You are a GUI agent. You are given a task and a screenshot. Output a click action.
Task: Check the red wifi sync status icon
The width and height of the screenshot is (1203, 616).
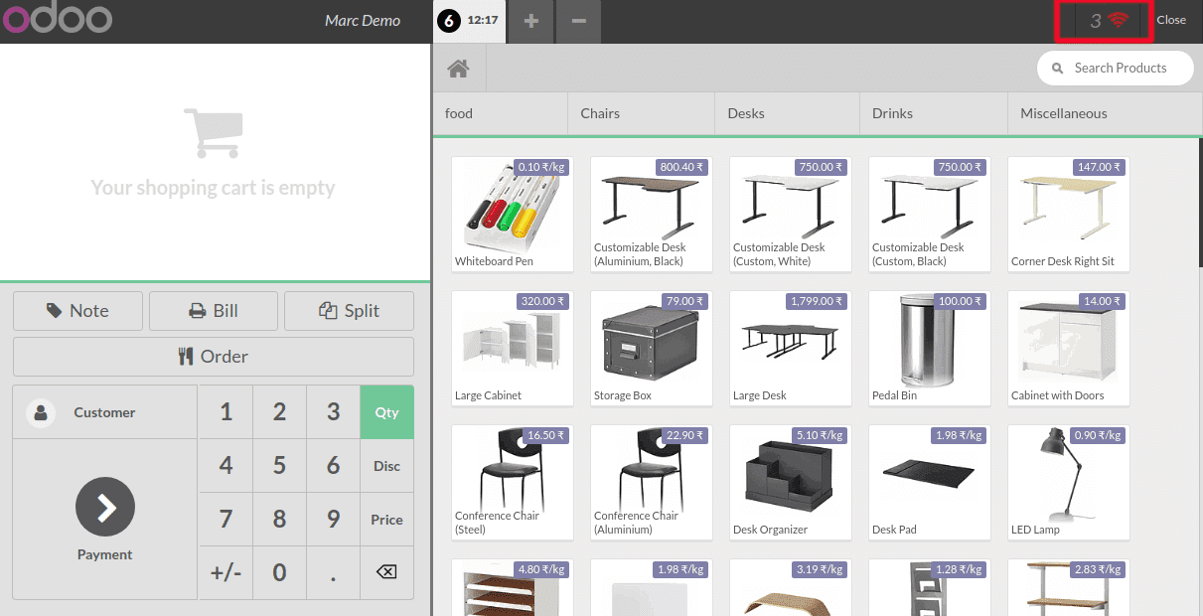click(1119, 20)
